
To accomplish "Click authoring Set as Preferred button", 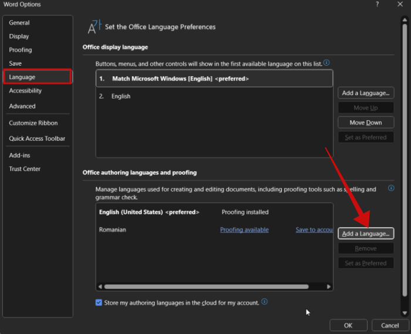I will point(366,264).
